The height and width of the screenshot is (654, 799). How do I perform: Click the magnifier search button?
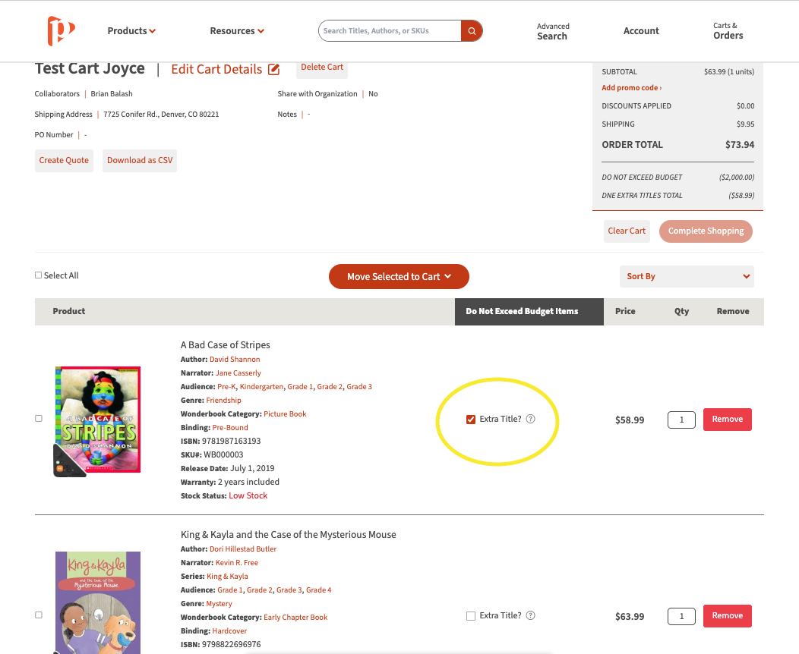[472, 31]
